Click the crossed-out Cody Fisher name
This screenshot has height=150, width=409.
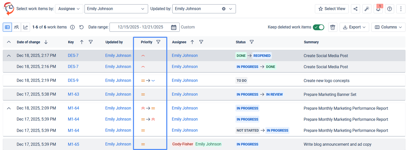183,144
